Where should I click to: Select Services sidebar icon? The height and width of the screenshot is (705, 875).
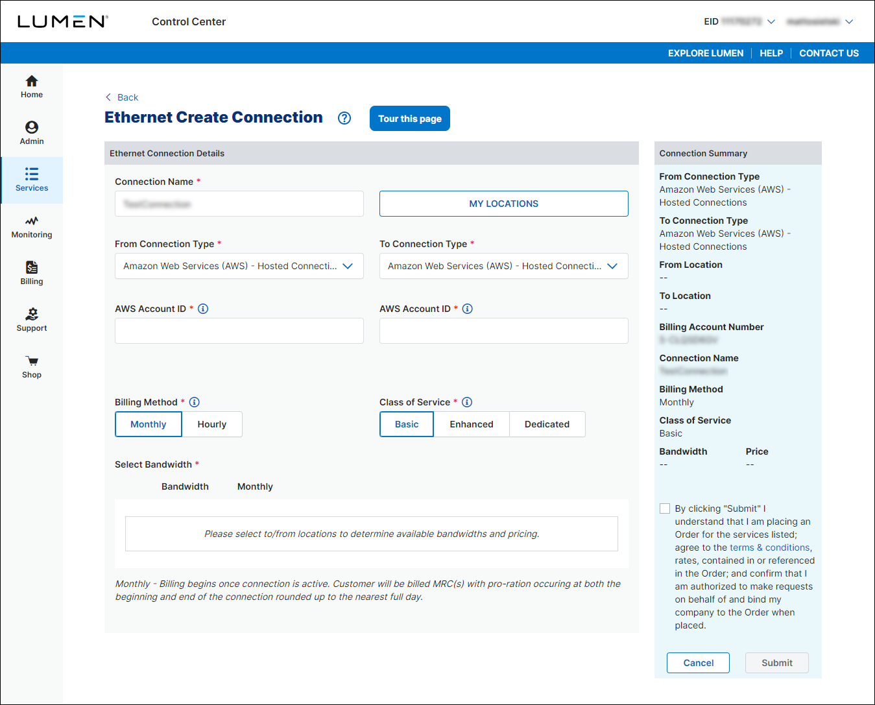31,174
